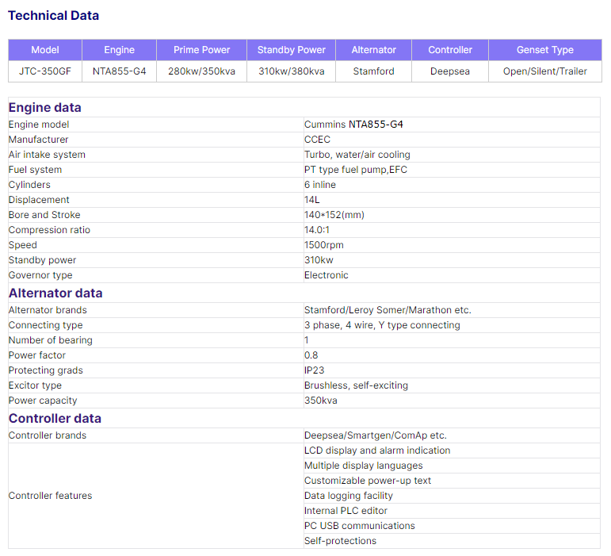Select the 'Technical Data' heading

[x=53, y=16]
